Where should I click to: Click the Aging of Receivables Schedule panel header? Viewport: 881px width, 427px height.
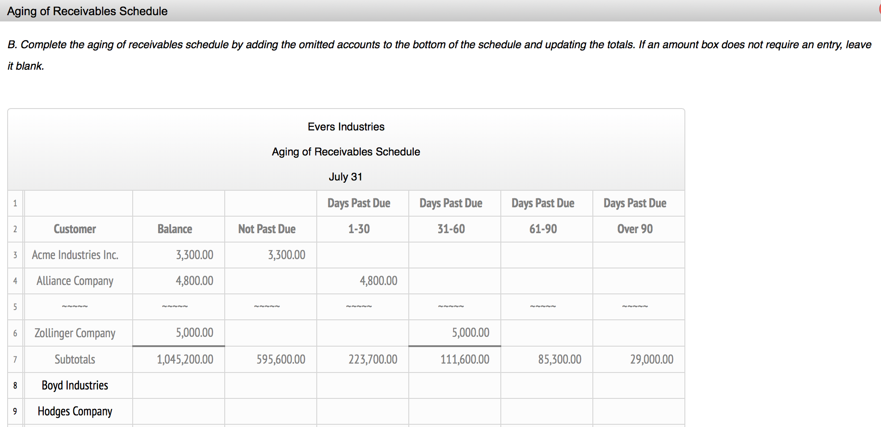tap(88, 11)
